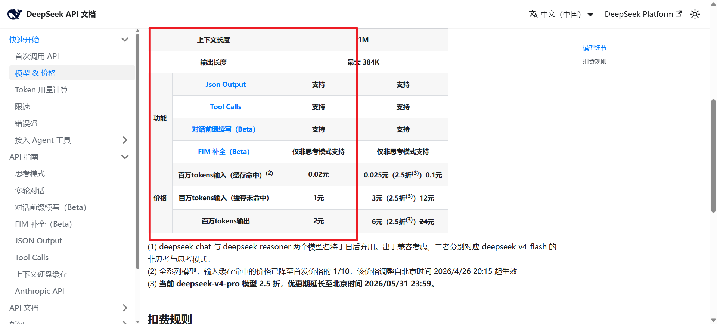This screenshot has height=324, width=717.
Task: Click the API 文档 sidebar category label
Action: pyautogui.click(x=24, y=308)
